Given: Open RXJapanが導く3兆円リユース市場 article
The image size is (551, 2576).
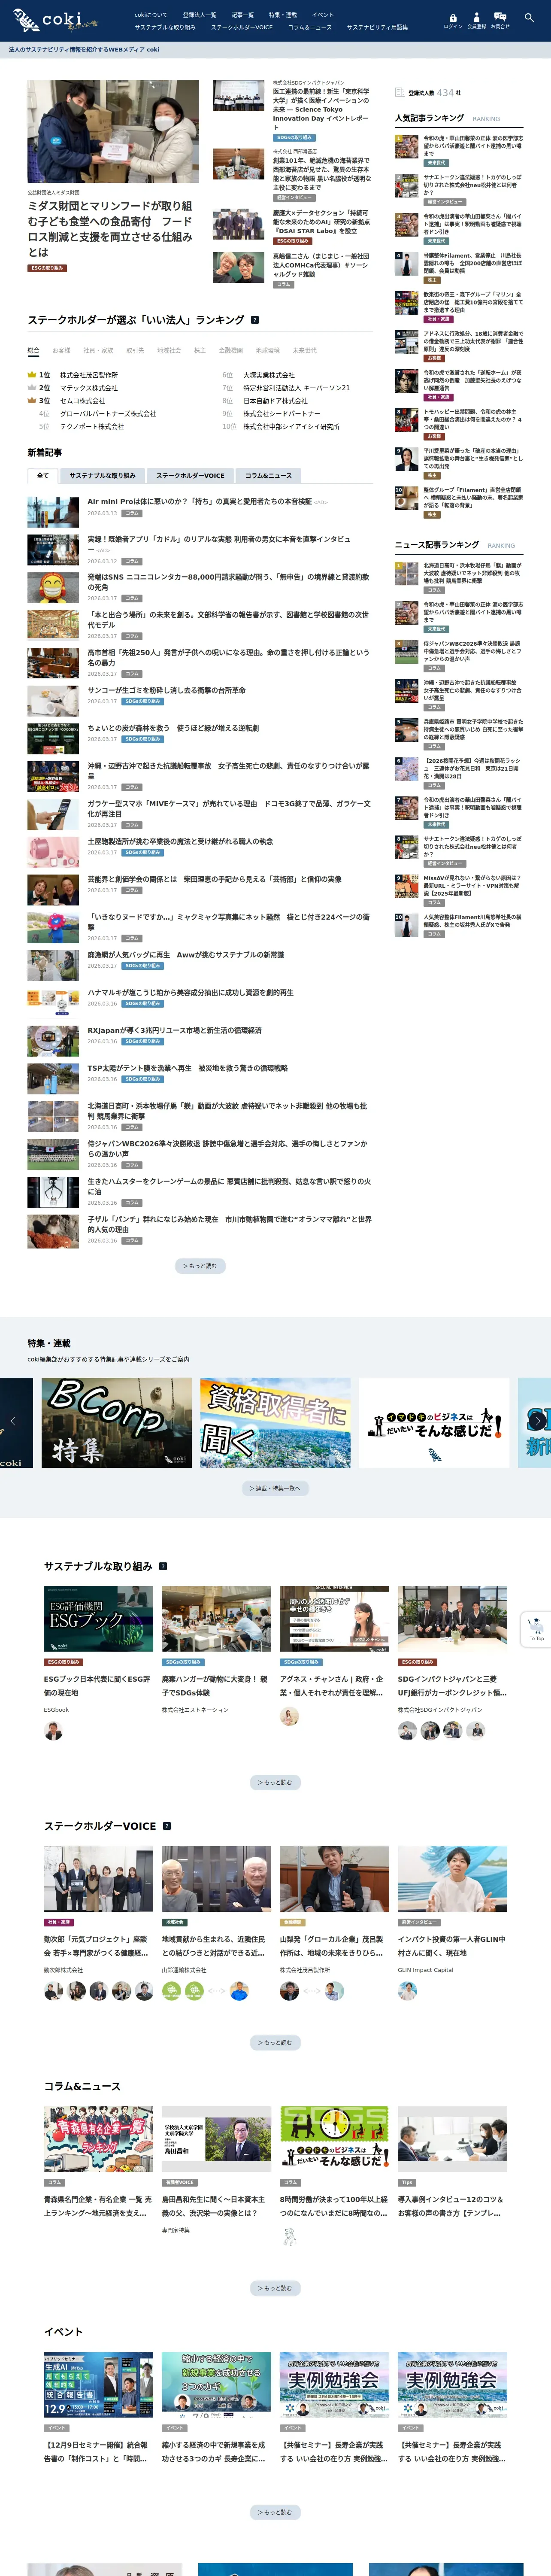Looking at the screenshot, I should pyautogui.click(x=175, y=1030).
